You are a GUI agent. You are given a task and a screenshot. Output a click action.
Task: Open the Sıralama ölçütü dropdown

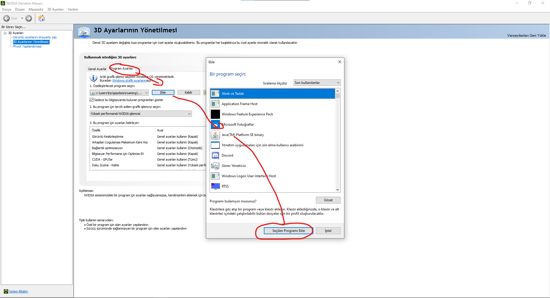point(317,83)
